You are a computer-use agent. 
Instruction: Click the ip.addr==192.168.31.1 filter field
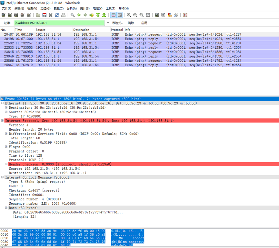coord(59,23)
